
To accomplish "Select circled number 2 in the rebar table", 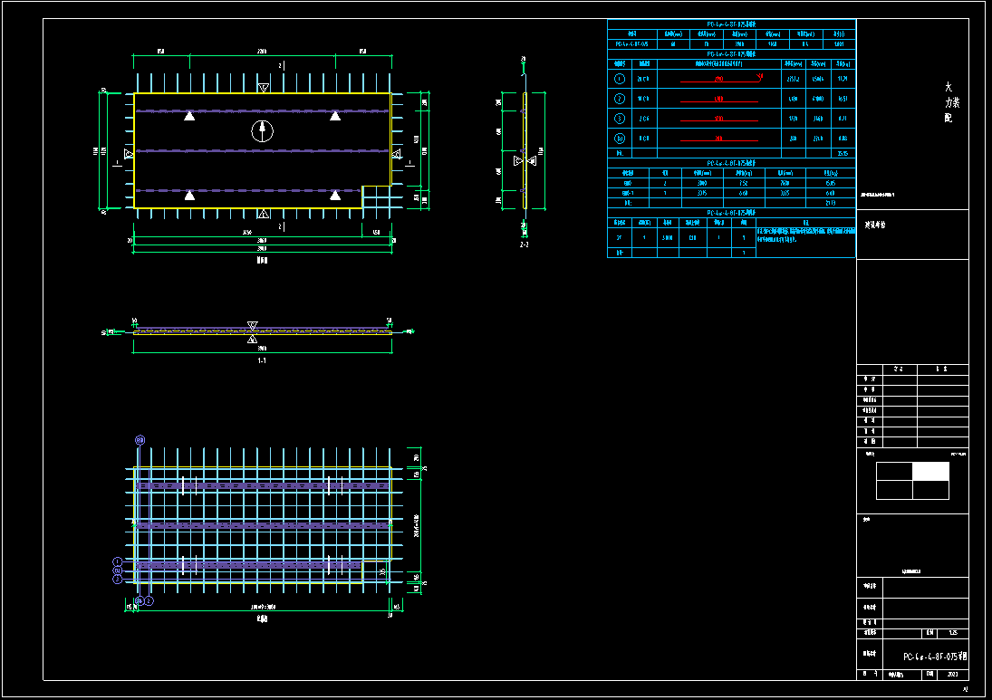I will [x=620, y=98].
